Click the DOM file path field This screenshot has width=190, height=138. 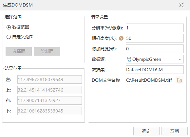150,80
